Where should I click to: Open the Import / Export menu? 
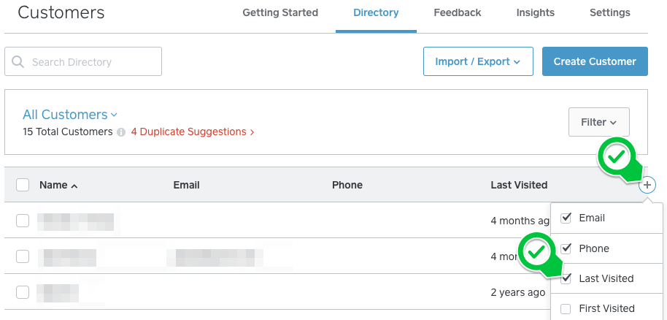478,61
